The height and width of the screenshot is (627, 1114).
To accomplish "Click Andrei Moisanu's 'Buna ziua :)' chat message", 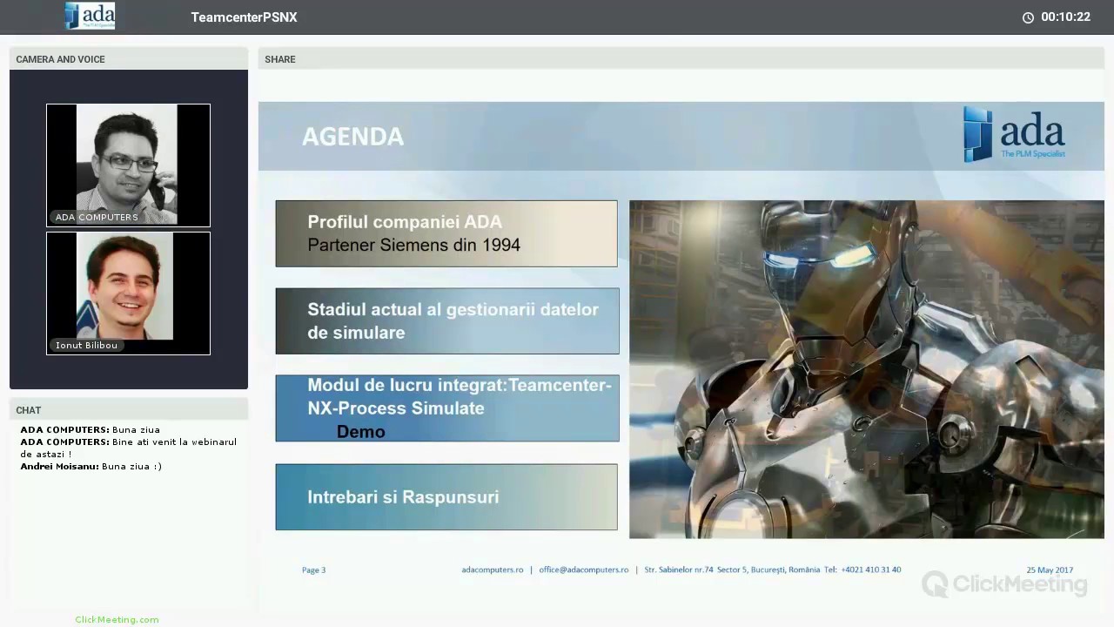I will pyautogui.click(x=91, y=467).
